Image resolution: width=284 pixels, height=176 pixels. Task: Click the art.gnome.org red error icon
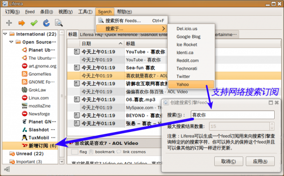(24, 66)
